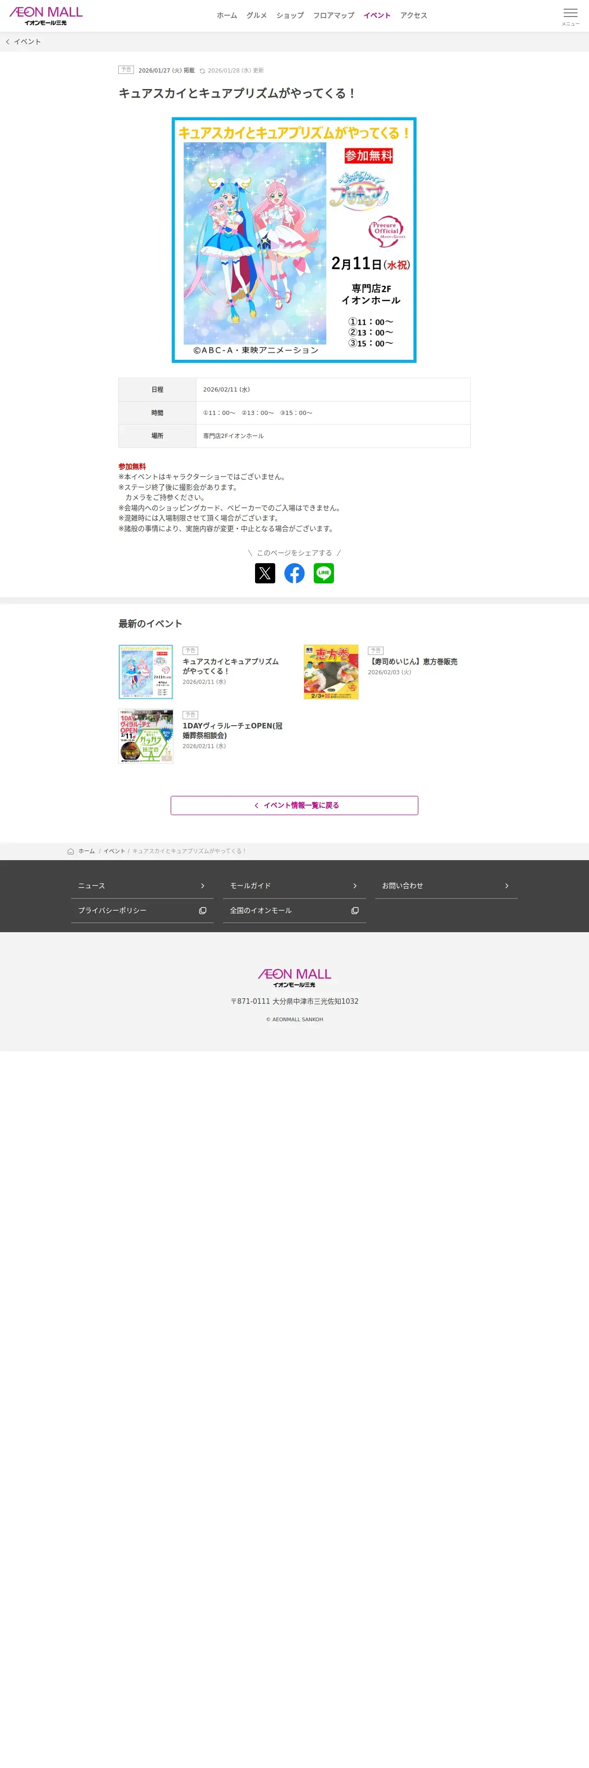The width and height of the screenshot is (589, 1768).
Task: Click the home icon in breadcrumb
Action: (71, 851)
